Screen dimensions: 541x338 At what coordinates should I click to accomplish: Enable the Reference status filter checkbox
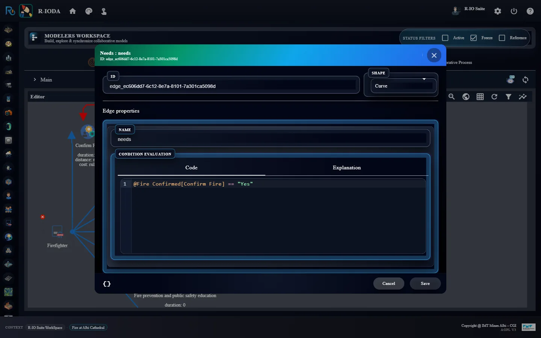point(502,38)
